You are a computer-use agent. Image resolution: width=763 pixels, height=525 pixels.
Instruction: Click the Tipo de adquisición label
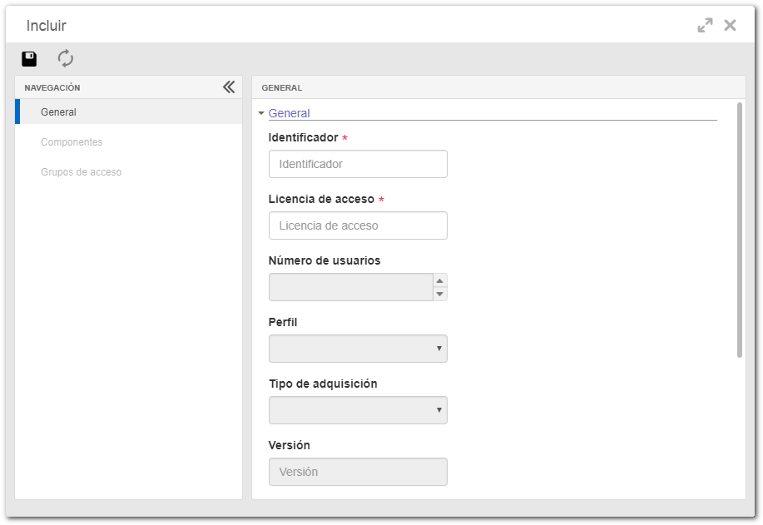tap(323, 384)
